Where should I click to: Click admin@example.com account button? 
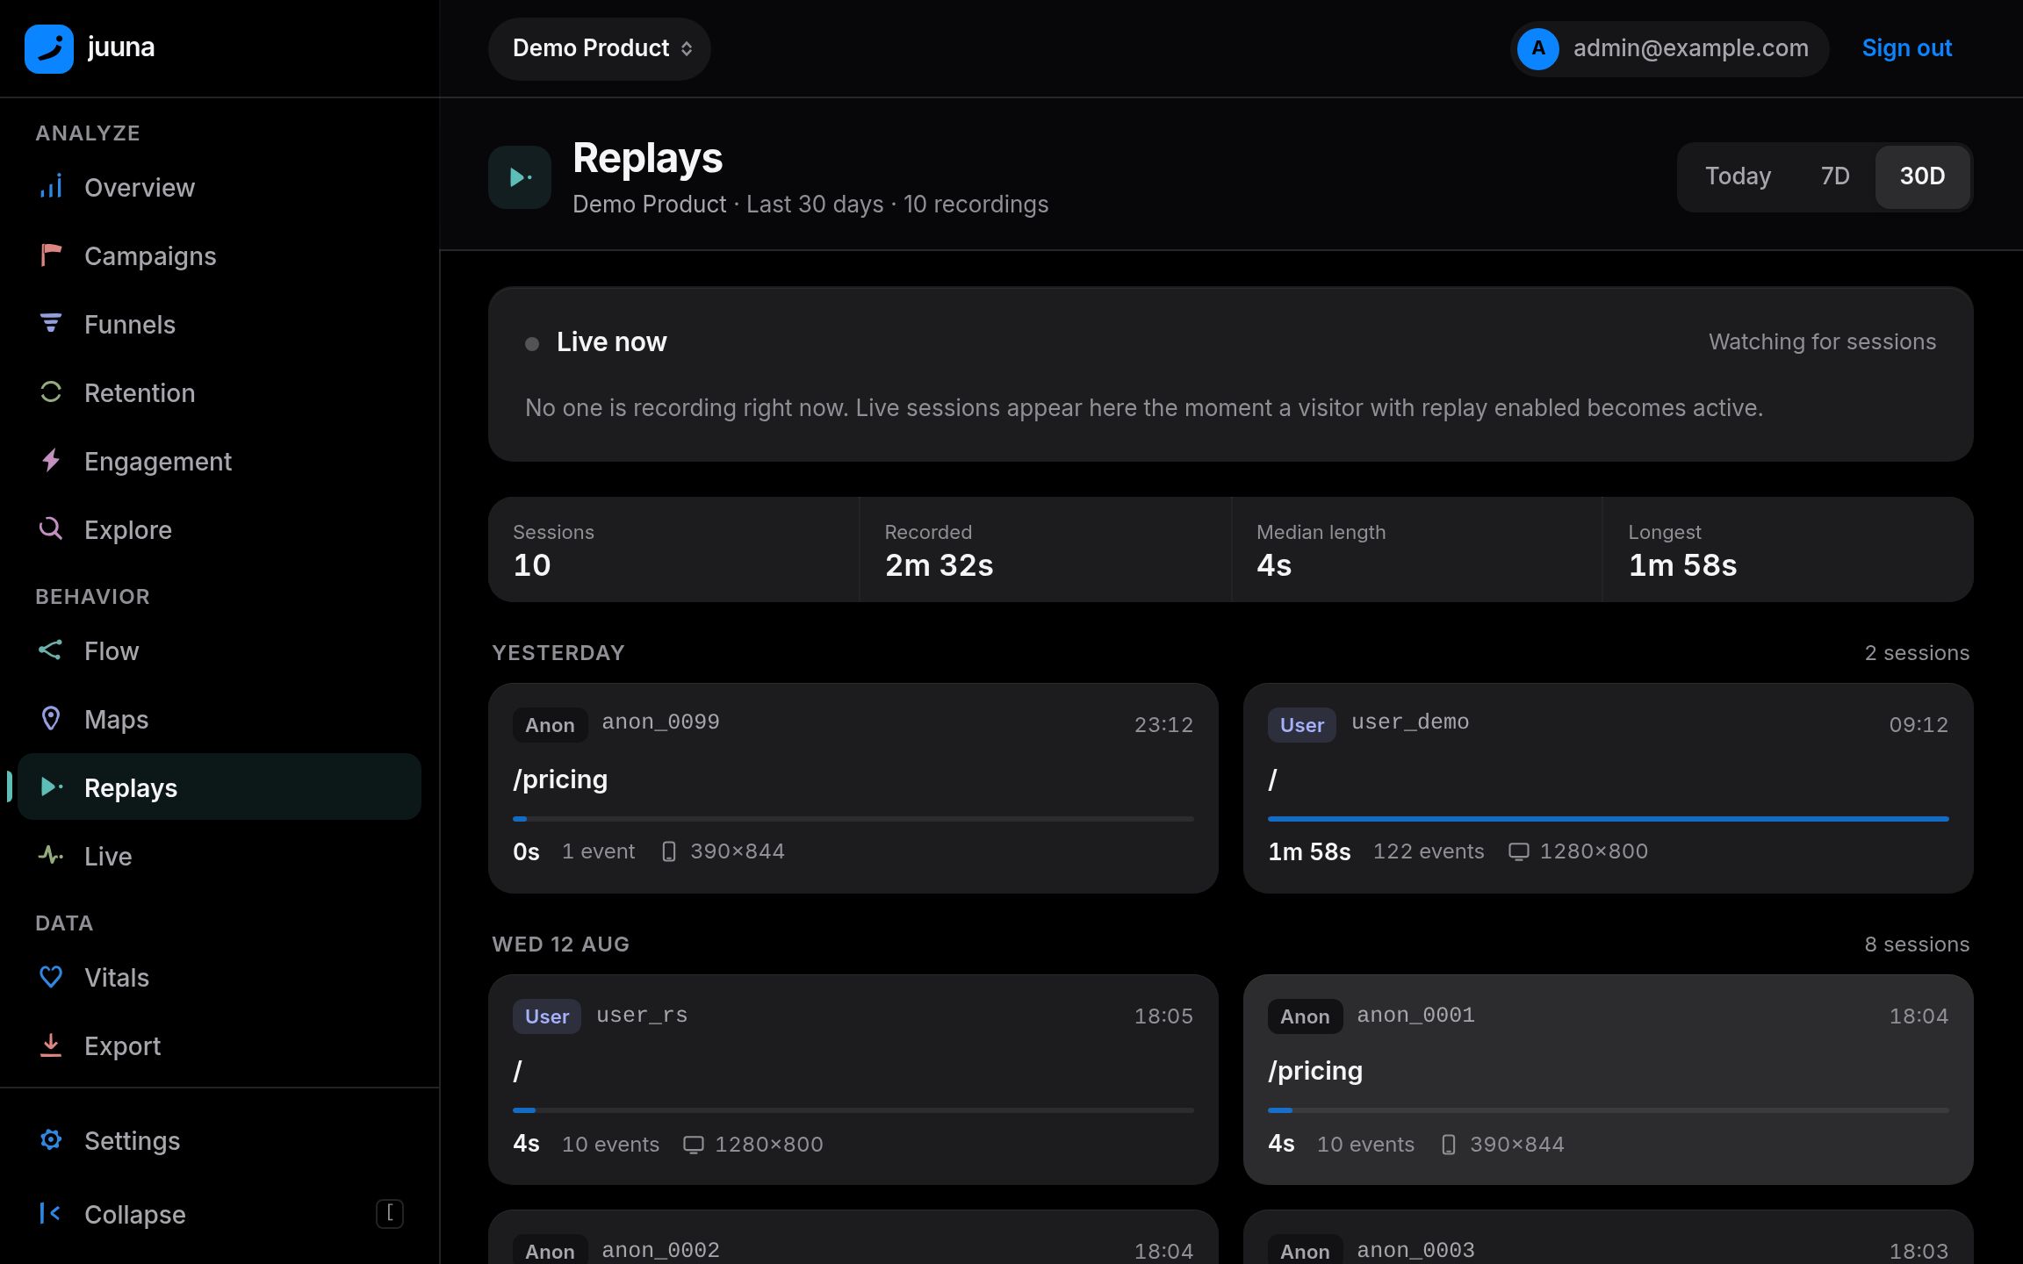click(1669, 48)
